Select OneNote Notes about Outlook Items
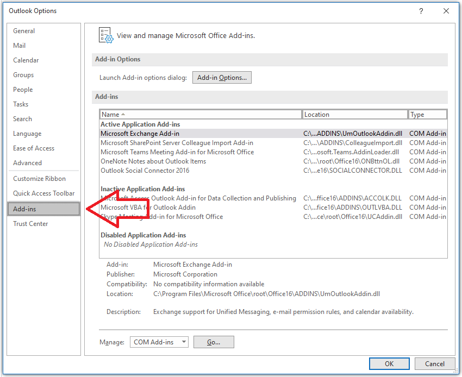 point(273,161)
